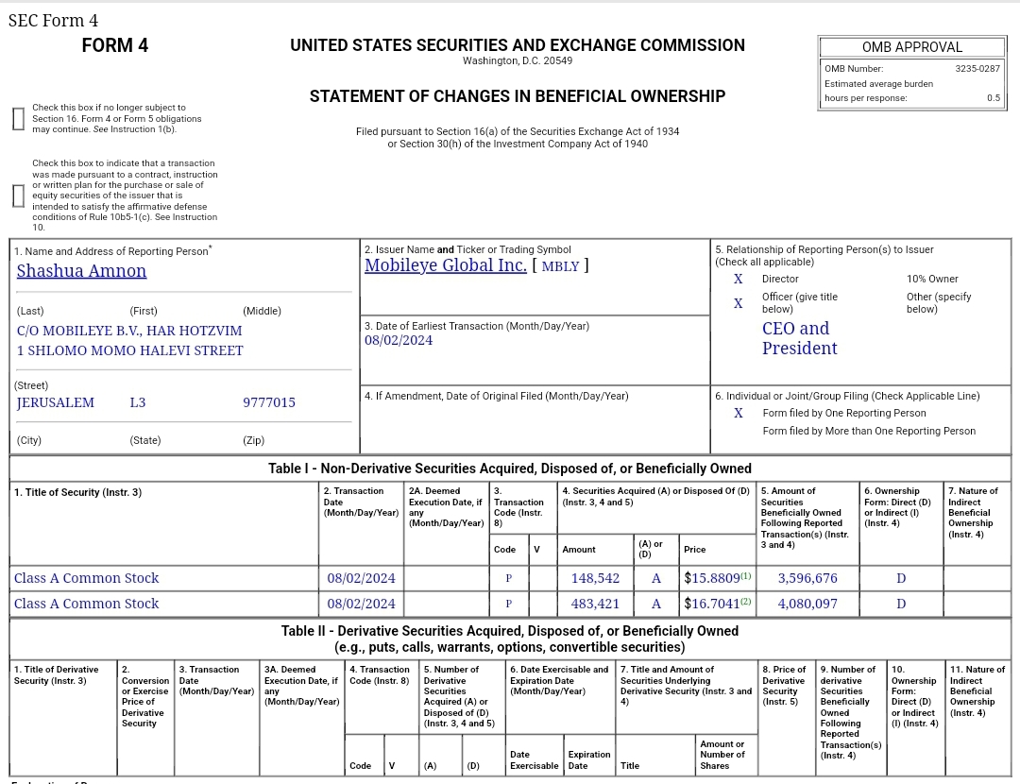This screenshot has height=784, width=1020.
Task: Click the amount 148,542
Action: pyautogui.click(x=595, y=578)
